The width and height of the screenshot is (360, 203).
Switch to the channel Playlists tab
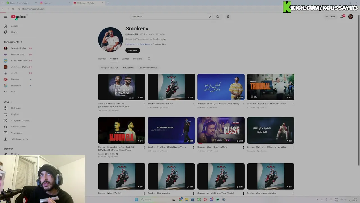[x=138, y=59]
